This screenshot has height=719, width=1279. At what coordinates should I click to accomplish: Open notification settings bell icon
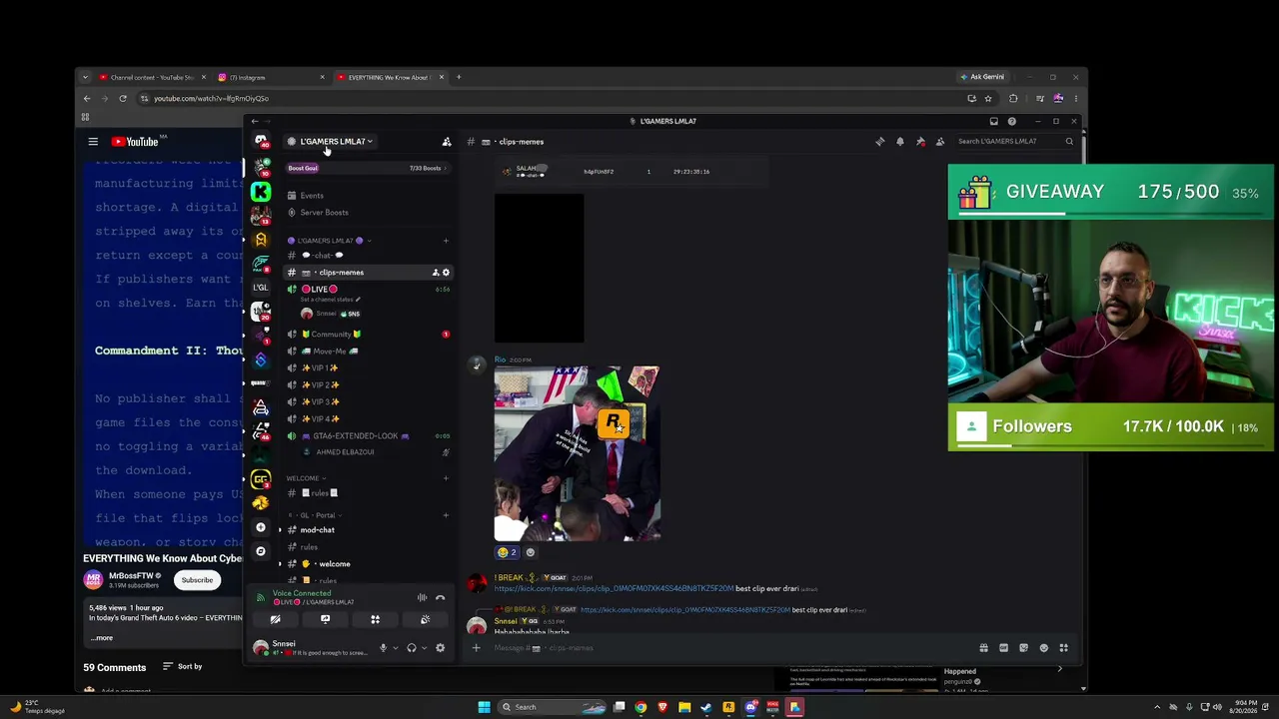[900, 142]
